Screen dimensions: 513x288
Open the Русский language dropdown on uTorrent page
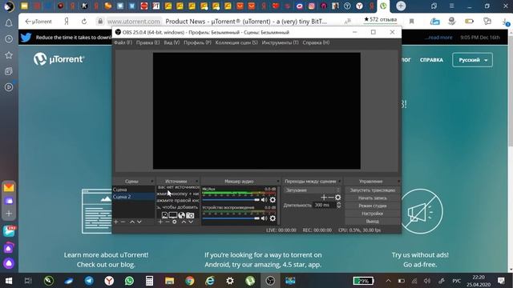pos(472,60)
